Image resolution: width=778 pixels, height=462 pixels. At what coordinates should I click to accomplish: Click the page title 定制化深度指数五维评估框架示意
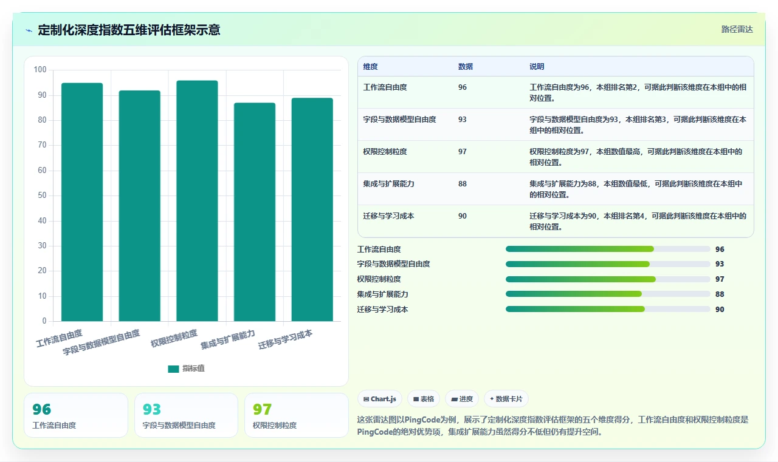tap(129, 30)
